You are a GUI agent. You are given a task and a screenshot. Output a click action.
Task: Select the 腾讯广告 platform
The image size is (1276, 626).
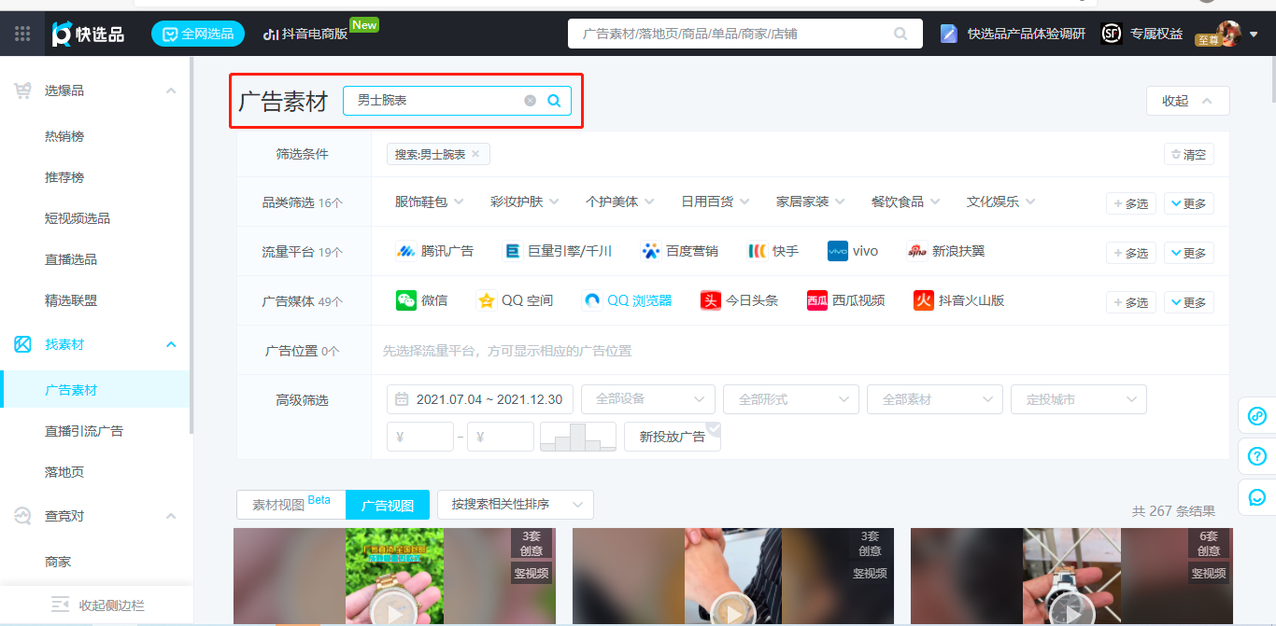(x=435, y=251)
